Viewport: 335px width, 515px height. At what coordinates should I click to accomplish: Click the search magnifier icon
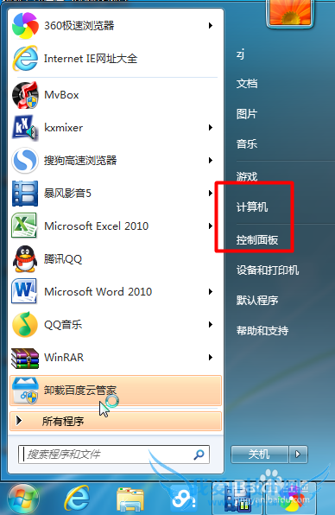coord(199,455)
